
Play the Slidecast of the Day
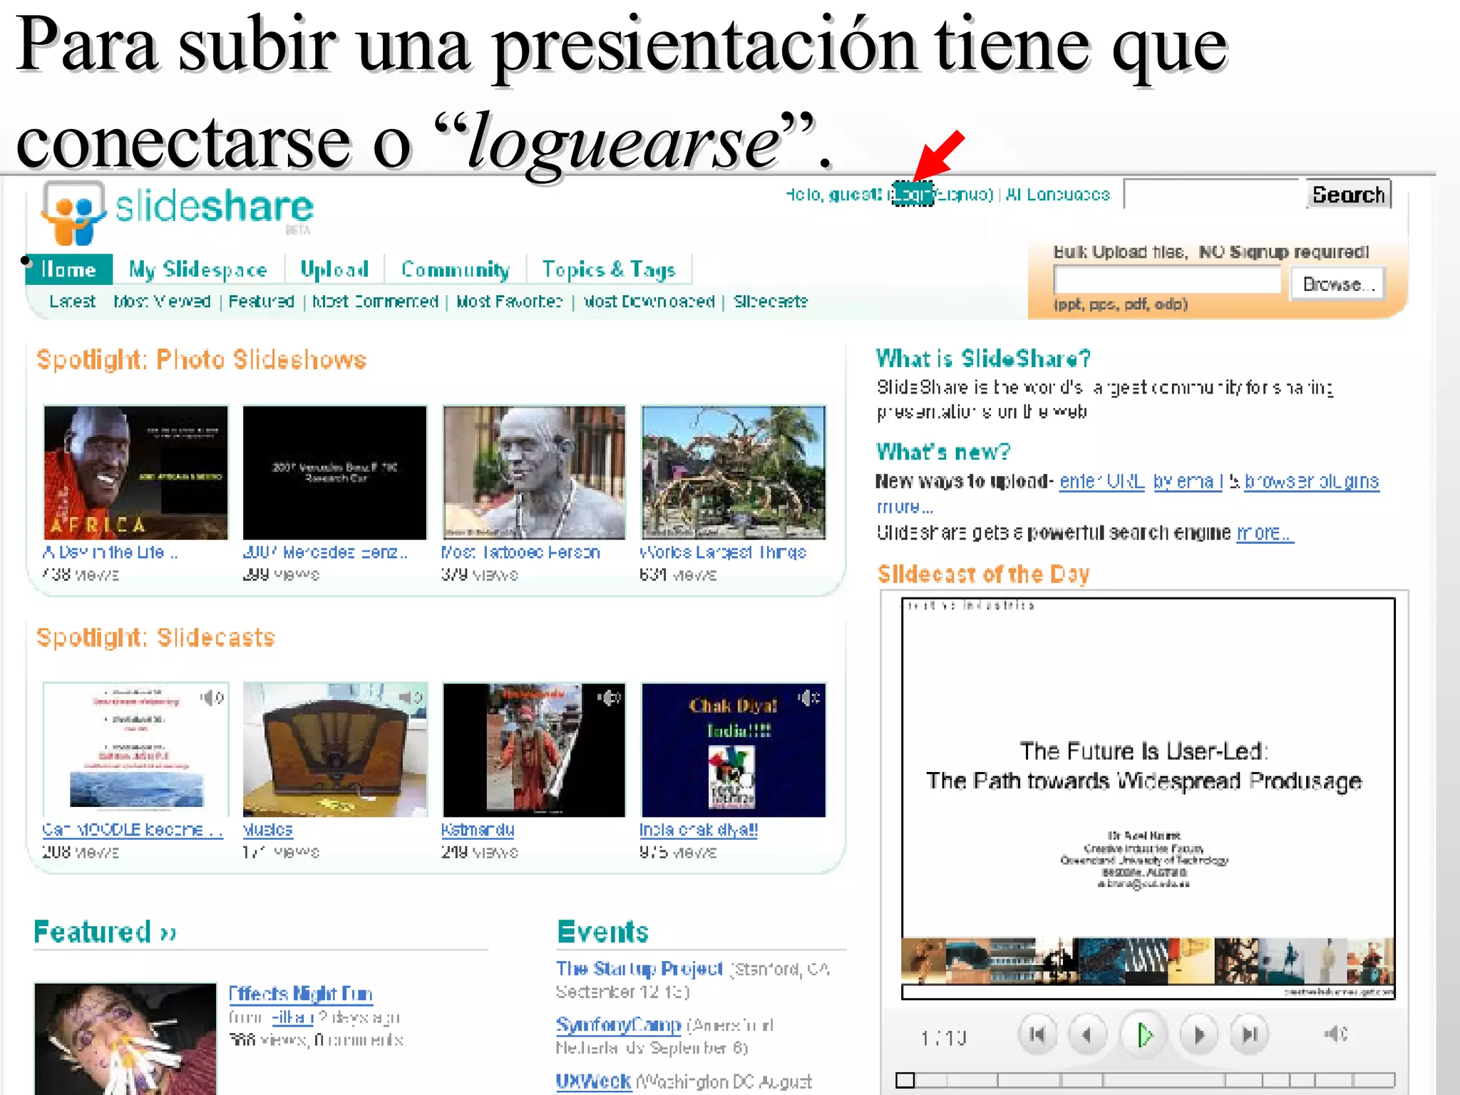[x=1143, y=1034]
